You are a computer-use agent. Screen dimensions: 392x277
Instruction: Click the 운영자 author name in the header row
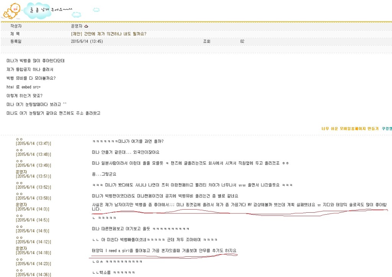click(79, 26)
